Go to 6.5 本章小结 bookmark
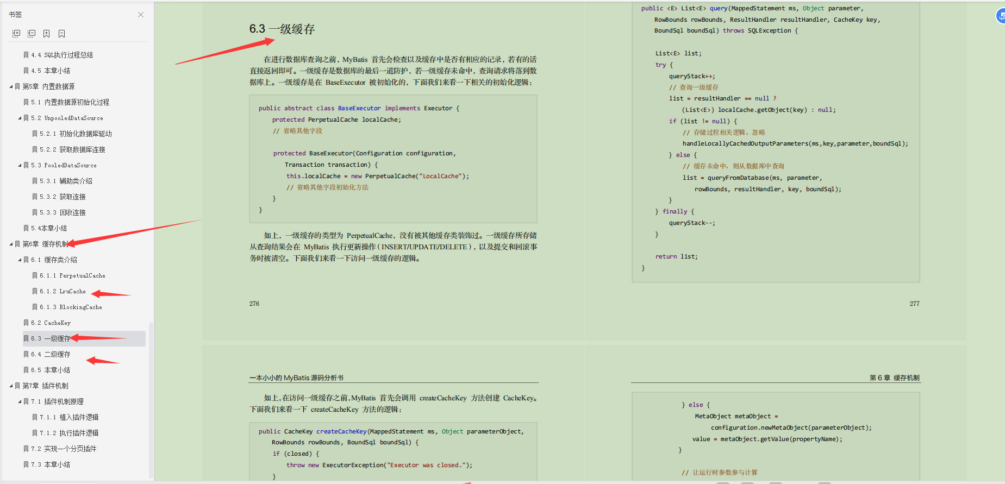This screenshot has width=1005, height=484. click(x=51, y=370)
